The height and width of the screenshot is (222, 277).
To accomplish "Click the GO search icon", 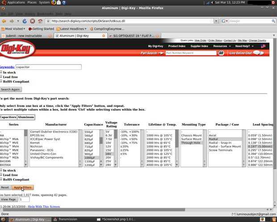I will coord(221,53).
